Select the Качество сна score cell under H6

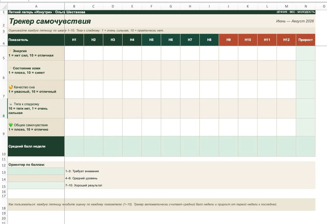pyautogui.click(x=171, y=89)
